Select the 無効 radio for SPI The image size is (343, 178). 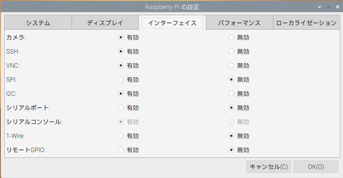[x=231, y=79]
